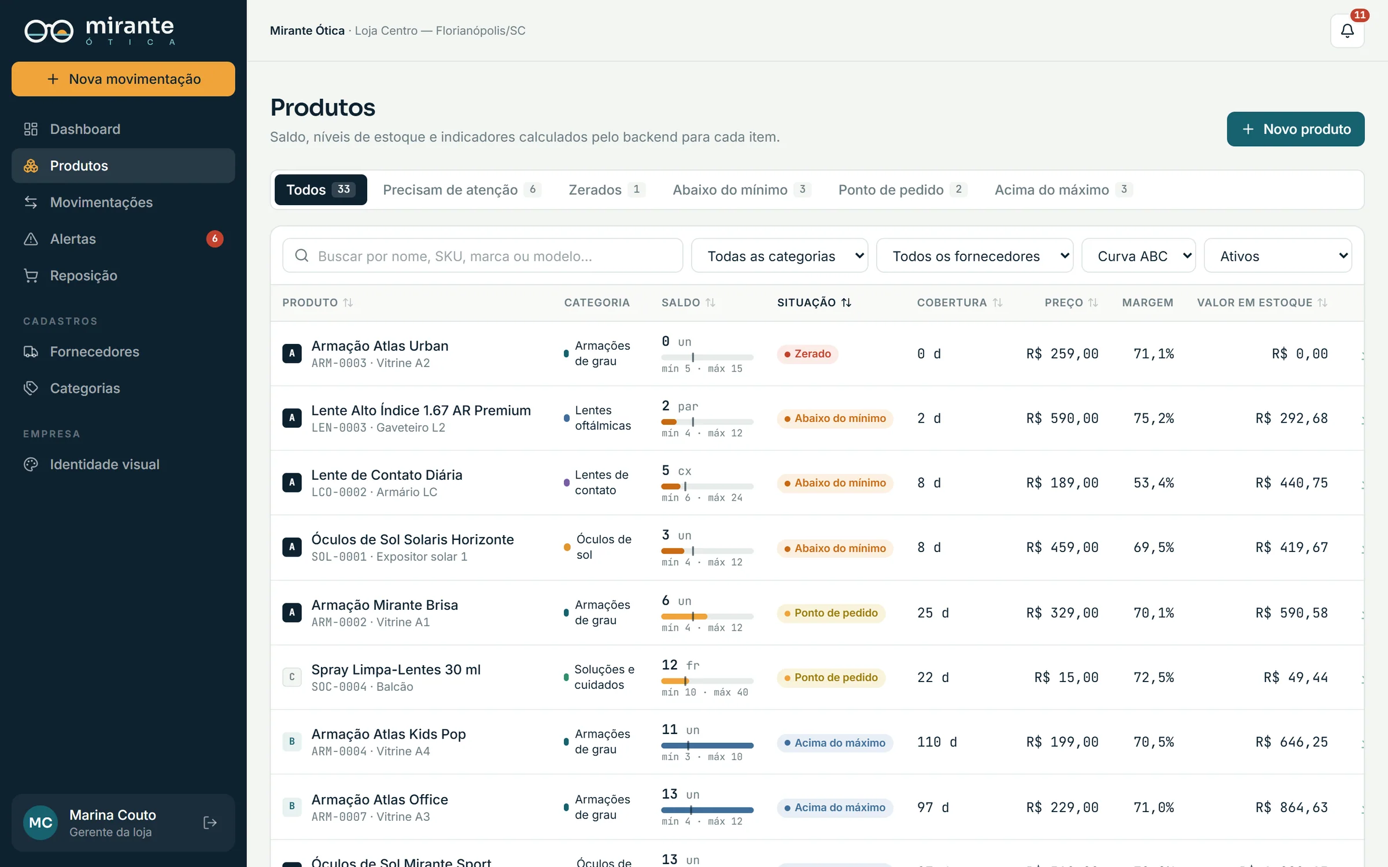Switch to Zerados tab
Screen dimensions: 1388x867
pyautogui.click(x=607, y=190)
